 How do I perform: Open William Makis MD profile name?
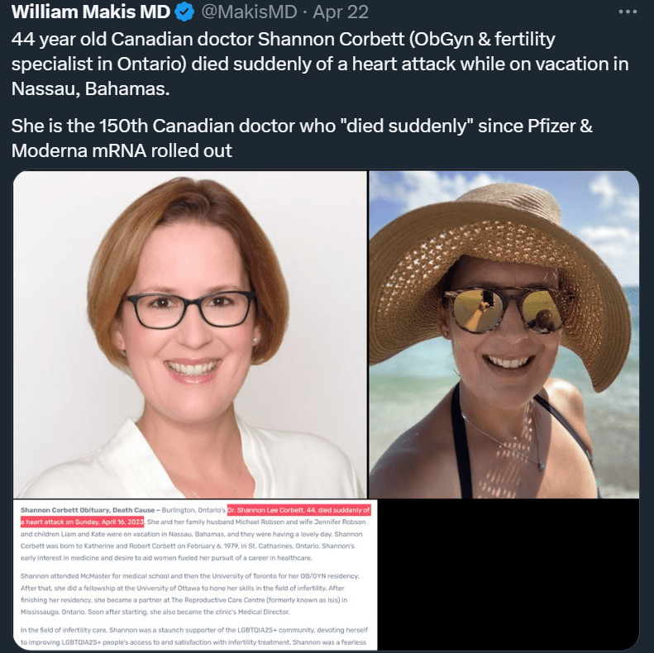point(91,12)
